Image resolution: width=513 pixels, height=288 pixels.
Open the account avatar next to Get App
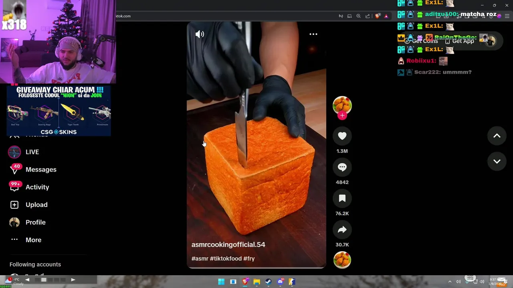pos(491,41)
